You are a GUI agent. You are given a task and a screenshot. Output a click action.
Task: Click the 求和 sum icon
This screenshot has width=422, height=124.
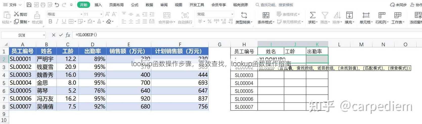click(x=313, y=15)
